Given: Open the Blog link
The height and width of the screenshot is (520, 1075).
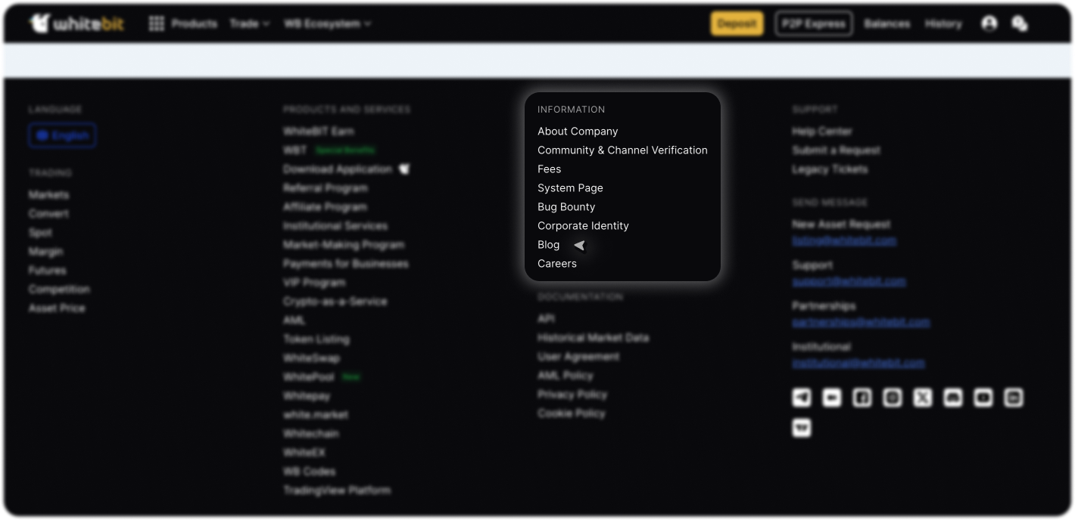Looking at the screenshot, I should 549,245.
